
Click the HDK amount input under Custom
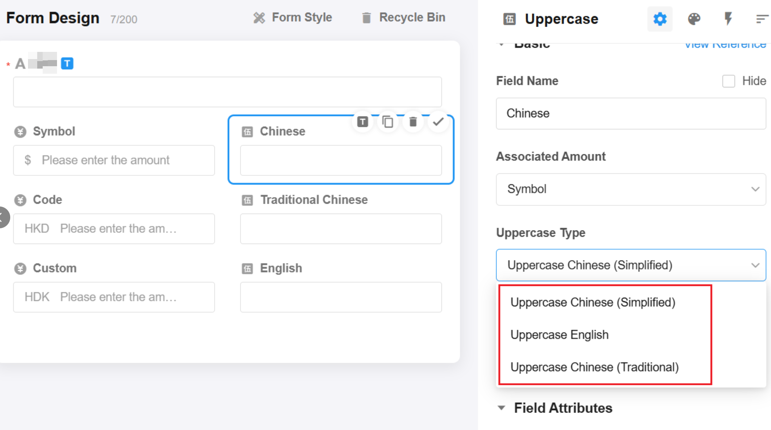click(114, 297)
